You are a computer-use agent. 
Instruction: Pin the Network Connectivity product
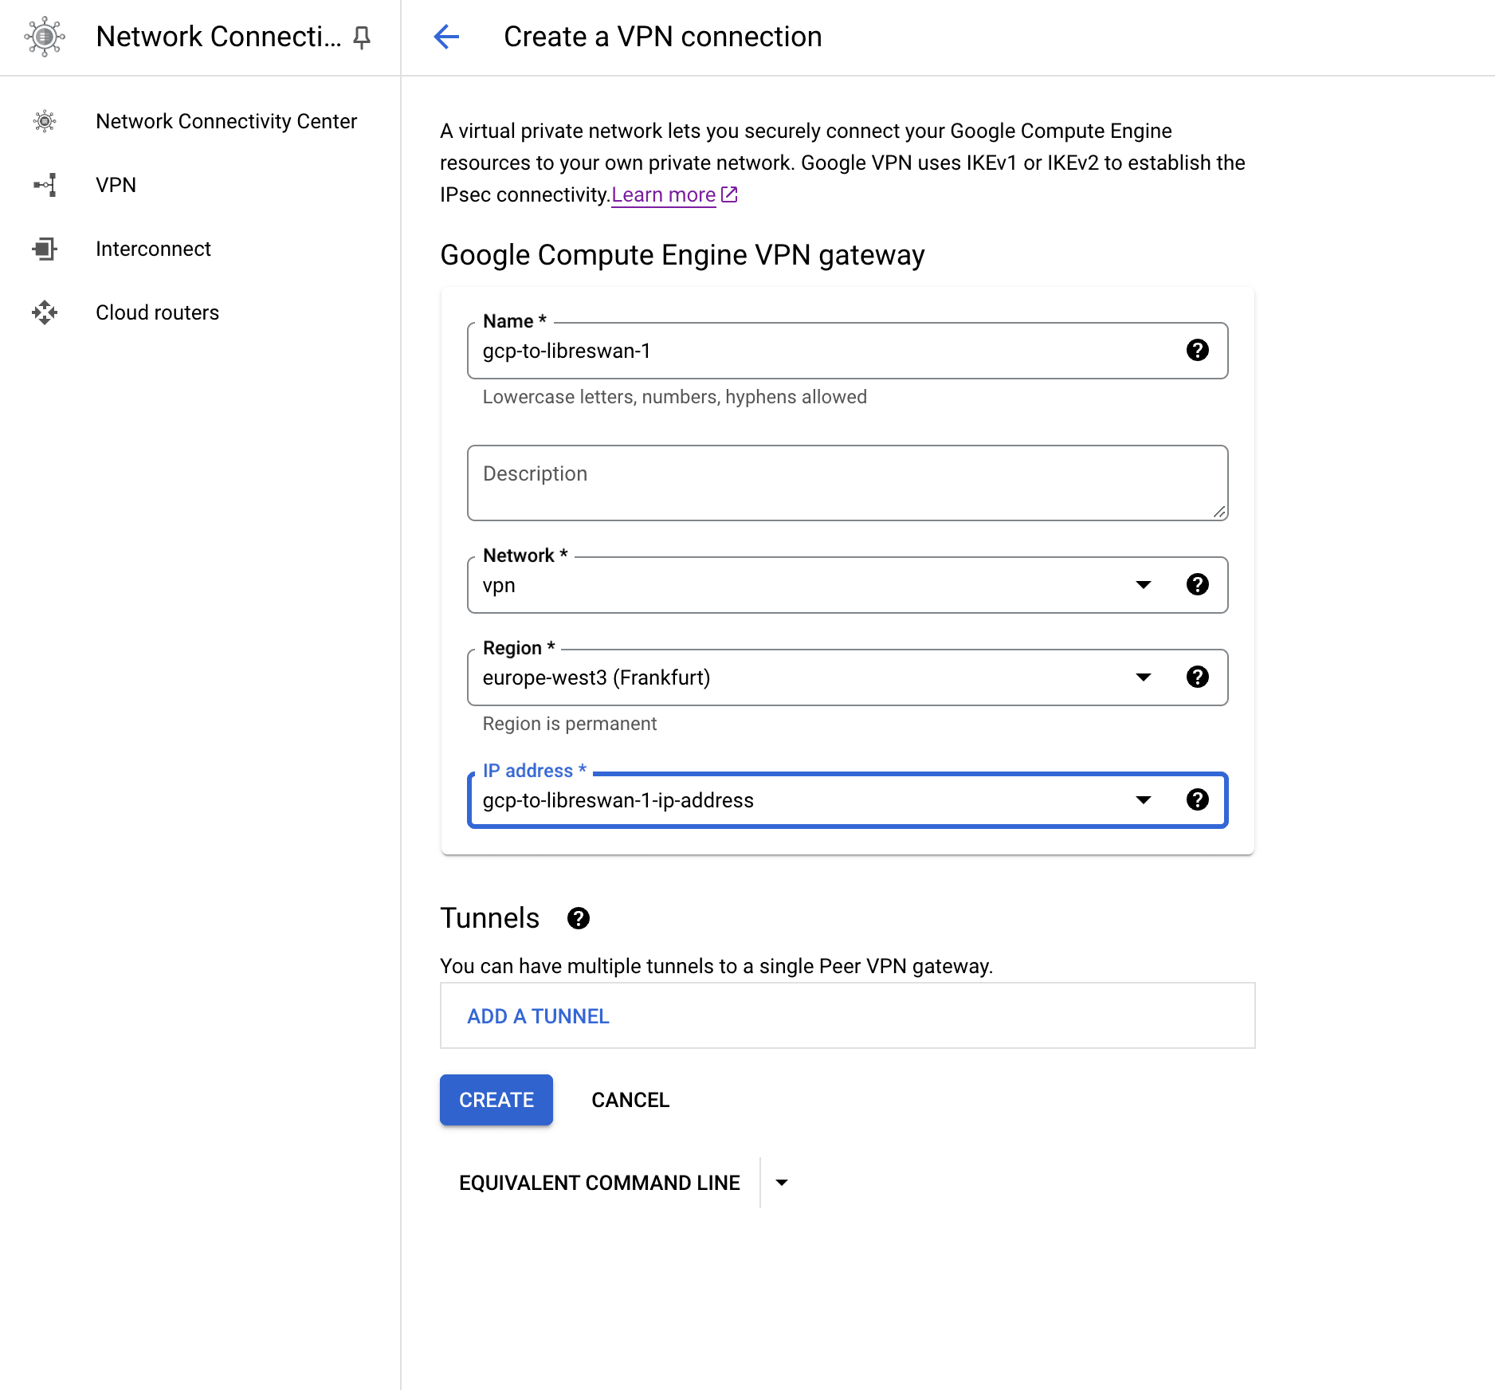click(x=362, y=37)
